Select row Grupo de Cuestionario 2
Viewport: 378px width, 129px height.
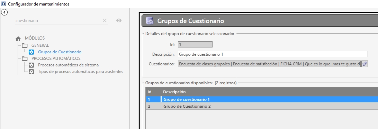pos(262,106)
